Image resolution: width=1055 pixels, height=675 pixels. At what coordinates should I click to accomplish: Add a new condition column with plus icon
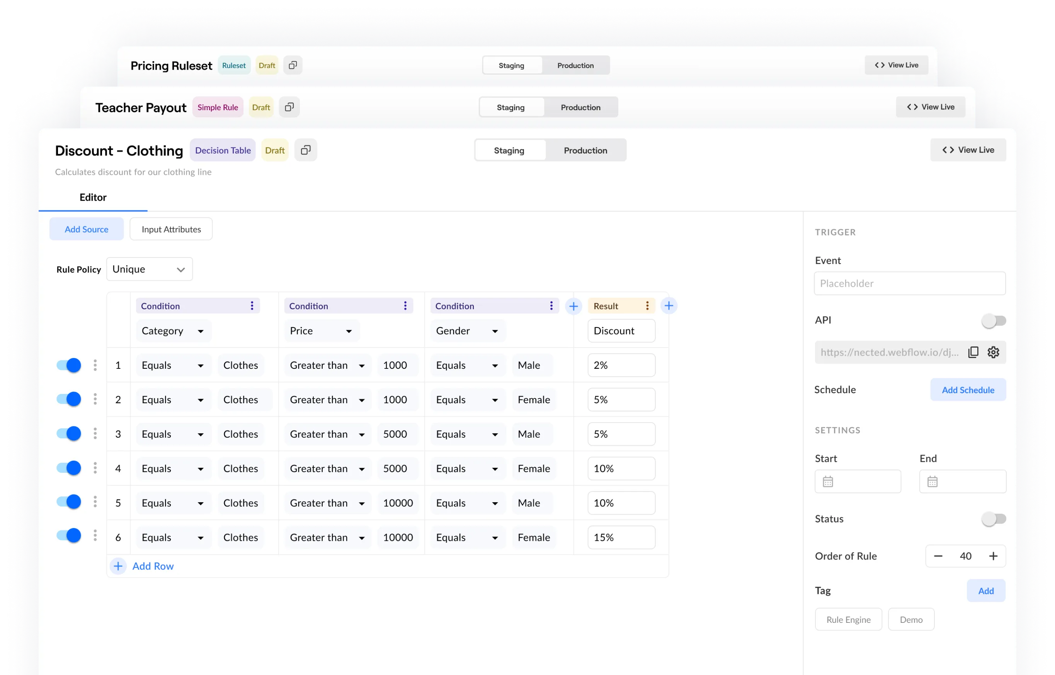tap(574, 305)
